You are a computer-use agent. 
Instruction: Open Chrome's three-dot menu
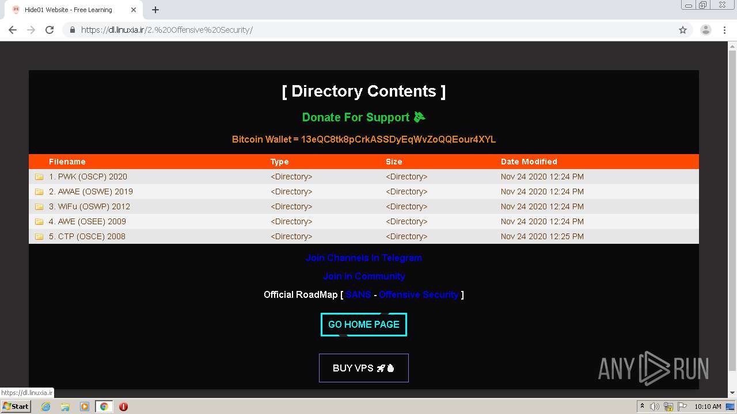[x=724, y=30]
